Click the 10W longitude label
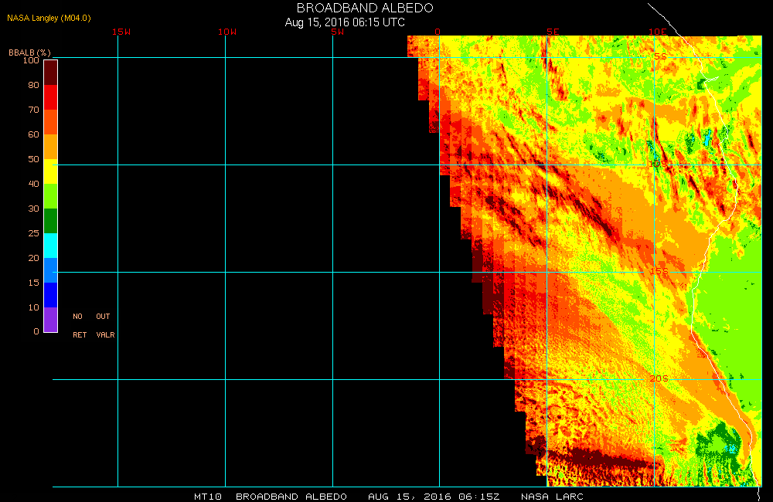The height and width of the screenshot is (502, 773). click(227, 32)
